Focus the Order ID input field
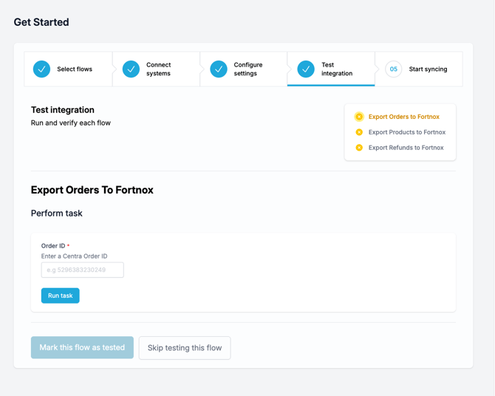Viewport: 495px width, 396px height. [x=82, y=270]
